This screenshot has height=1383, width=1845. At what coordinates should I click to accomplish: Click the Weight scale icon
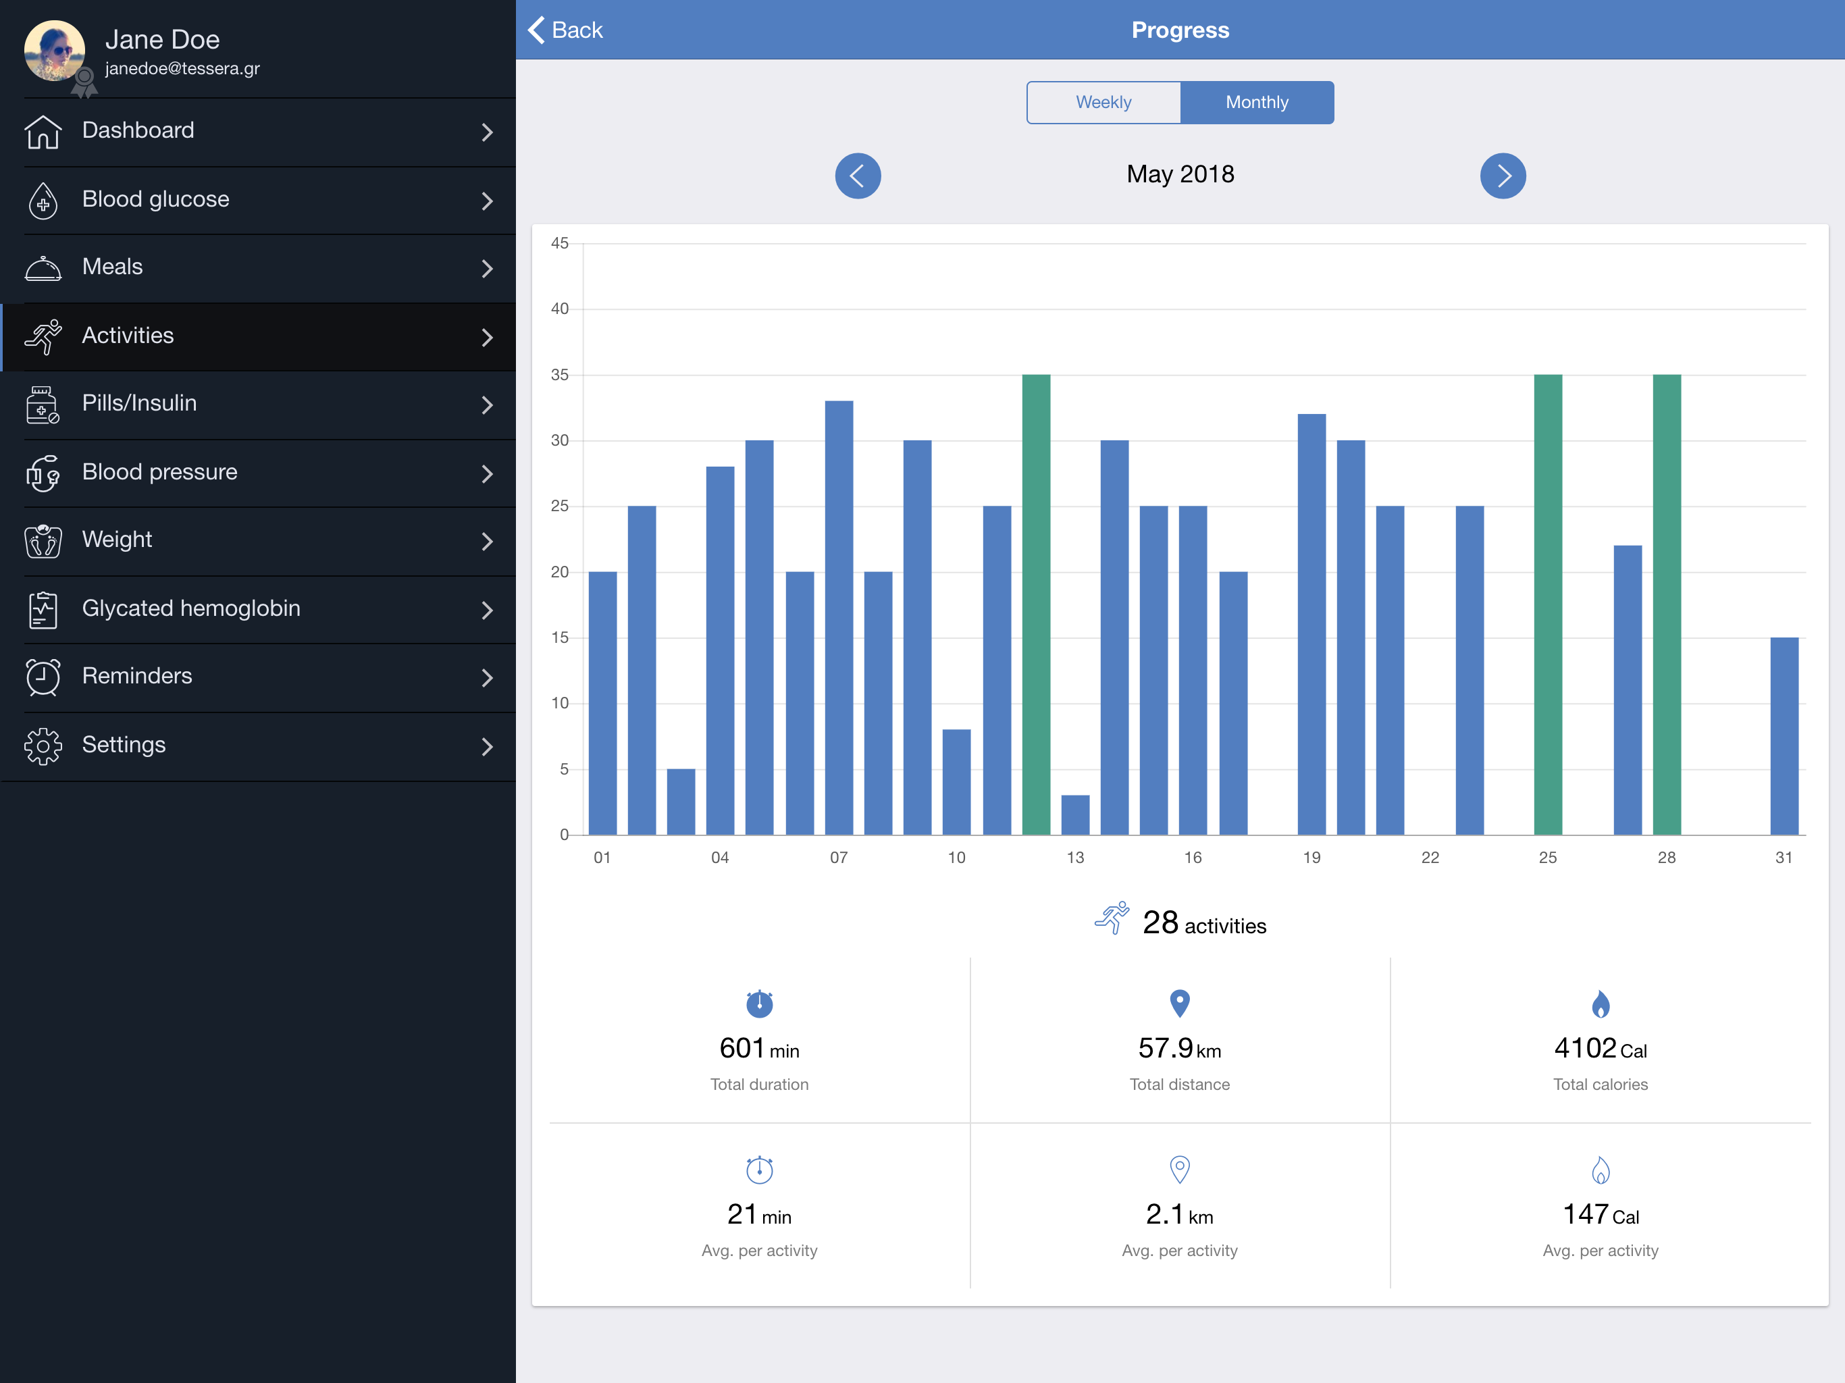click(x=43, y=540)
